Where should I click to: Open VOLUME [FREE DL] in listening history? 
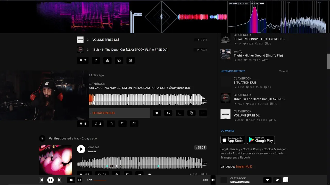coord(247,115)
